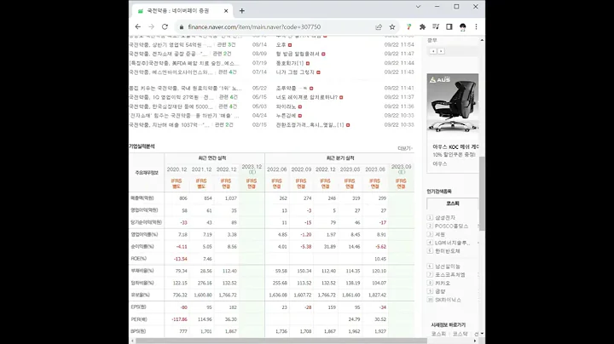The height and width of the screenshot is (344, 614).
Task: Click the horizontal scrollbar at page bottom
Action: pyautogui.click(x=281, y=341)
